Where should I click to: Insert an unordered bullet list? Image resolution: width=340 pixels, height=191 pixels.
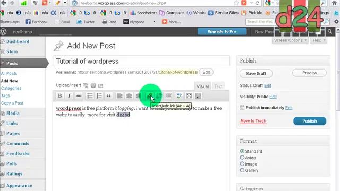click(x=90, y=96)
